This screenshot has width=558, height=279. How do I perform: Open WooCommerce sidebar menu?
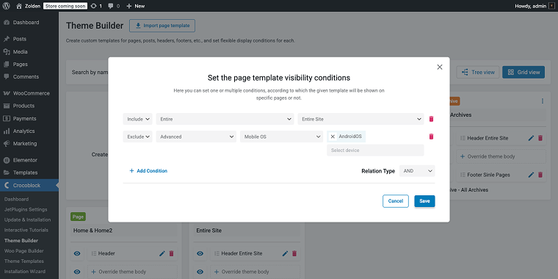click(32, 93)
